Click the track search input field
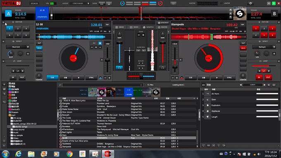Viewport: 281px width, 158px height. pyautogui.click(x=102, y=85)
